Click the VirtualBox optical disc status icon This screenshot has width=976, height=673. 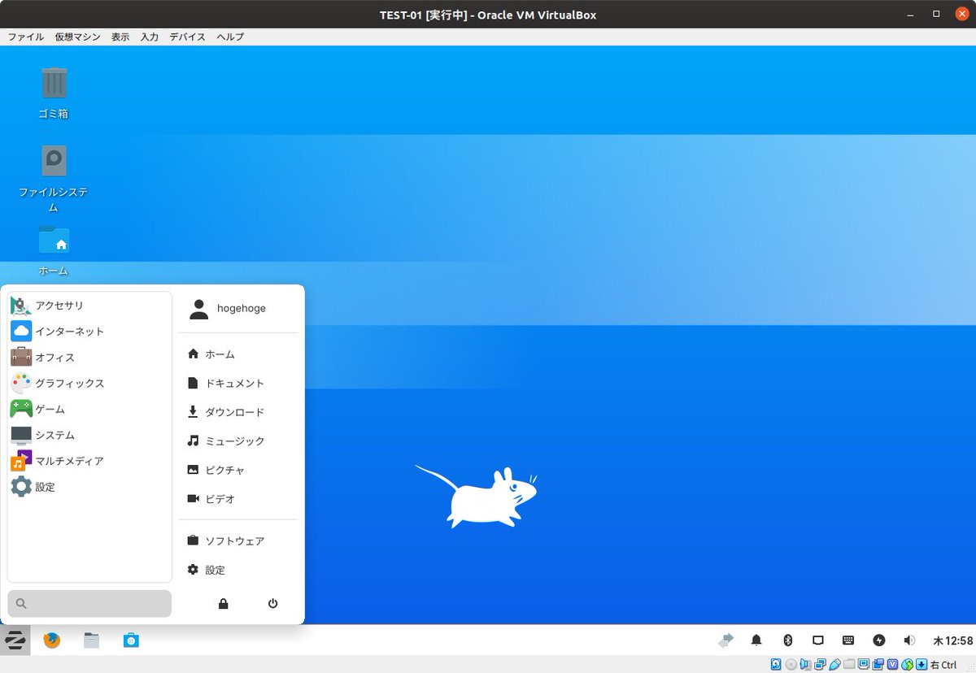pyautogui.click(x=791, y=664)
